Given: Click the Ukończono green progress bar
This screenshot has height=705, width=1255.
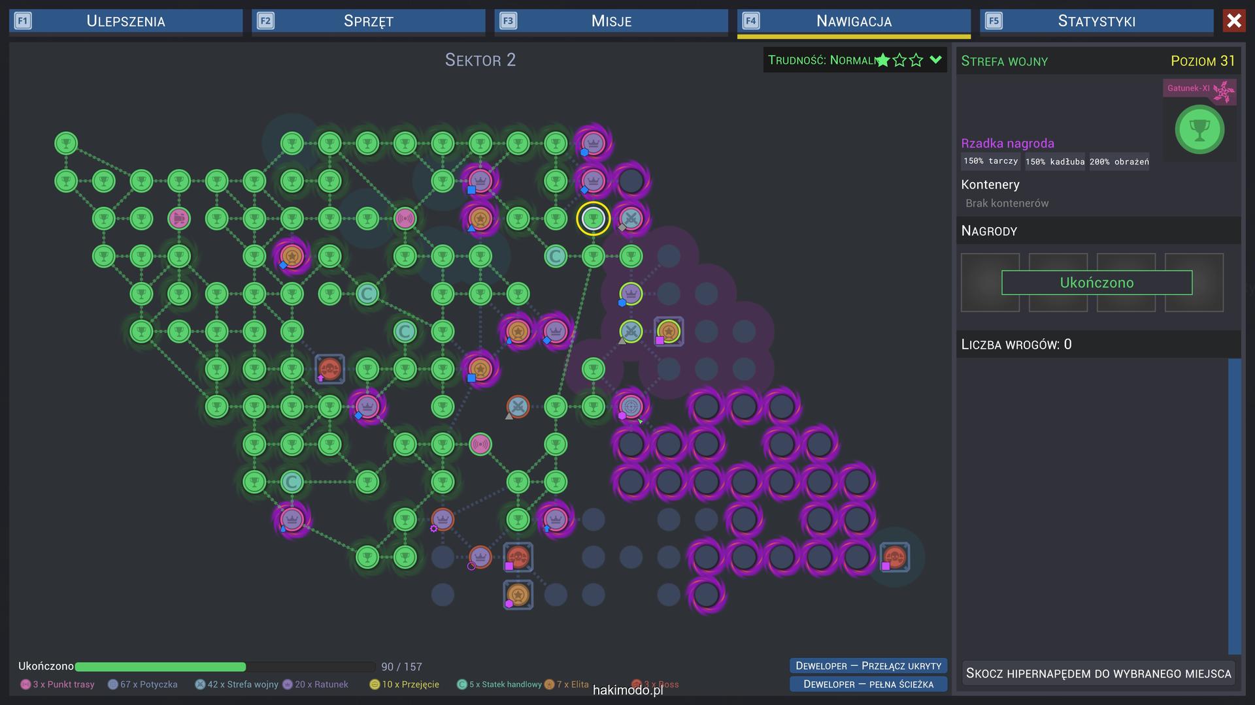Looking at the screenshot, I should click(x=160, y=666).
